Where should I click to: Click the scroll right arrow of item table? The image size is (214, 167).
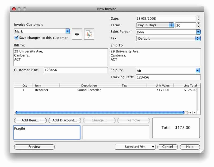pyautogui.click(x=194, y=113)
